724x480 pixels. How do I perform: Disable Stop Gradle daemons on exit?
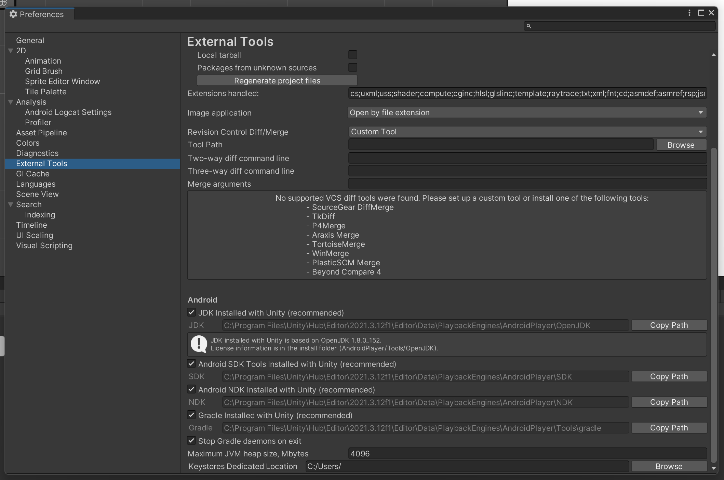[x=191, y=441]
